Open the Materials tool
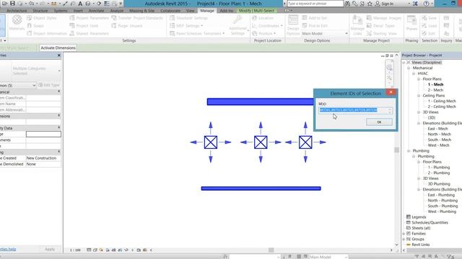Viewport: 462px width, 259px height. 17,22
